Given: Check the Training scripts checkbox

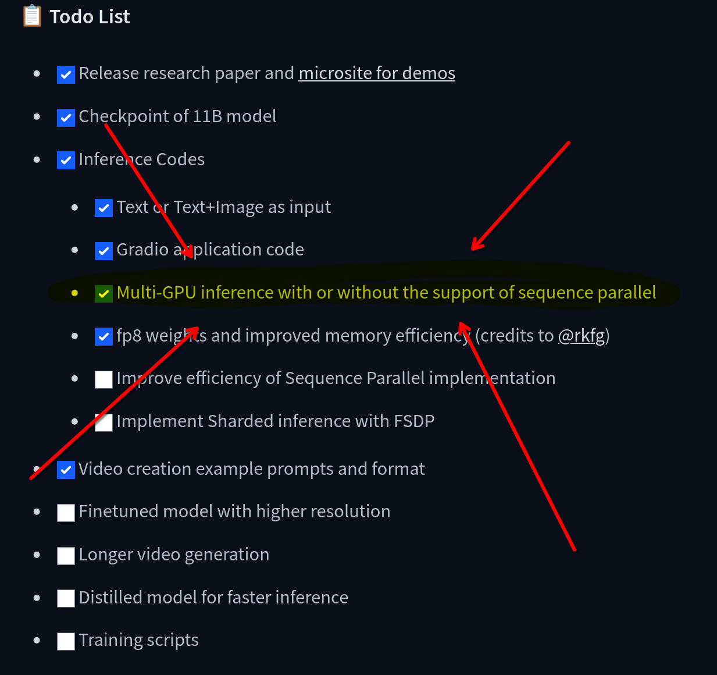Looking at the screenshot, I should (66, 641).
